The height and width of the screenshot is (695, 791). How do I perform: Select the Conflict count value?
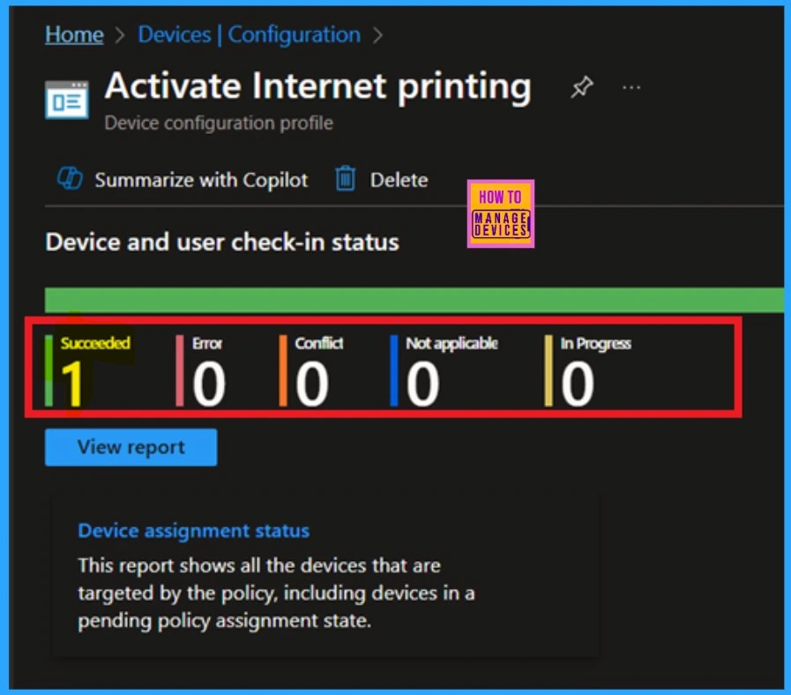tap(312, 384)
